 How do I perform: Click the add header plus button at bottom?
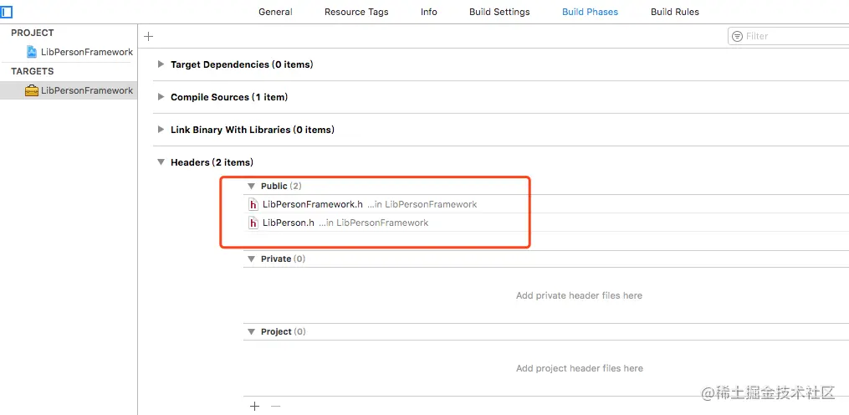255,406
